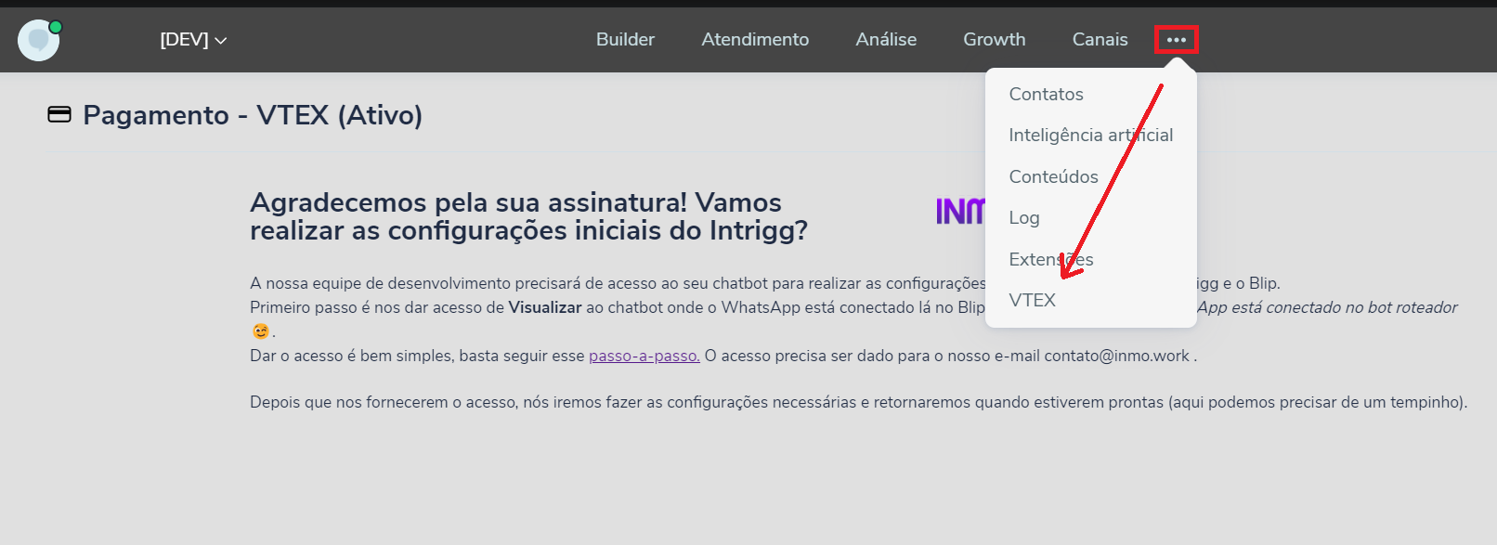1497x545 pixels.
Task: Switch to the Análise tab
Action: (x=886, y=40)
